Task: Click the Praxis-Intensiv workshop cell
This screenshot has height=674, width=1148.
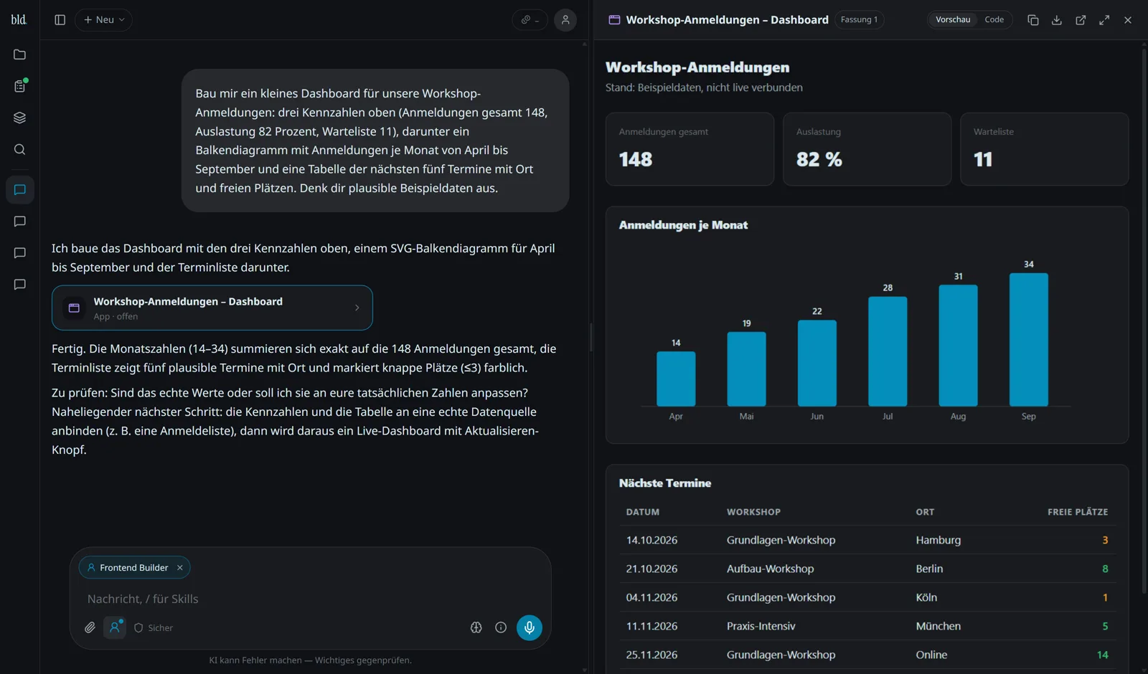Action: point(761,627)
